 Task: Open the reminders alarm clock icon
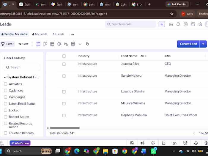185,143
